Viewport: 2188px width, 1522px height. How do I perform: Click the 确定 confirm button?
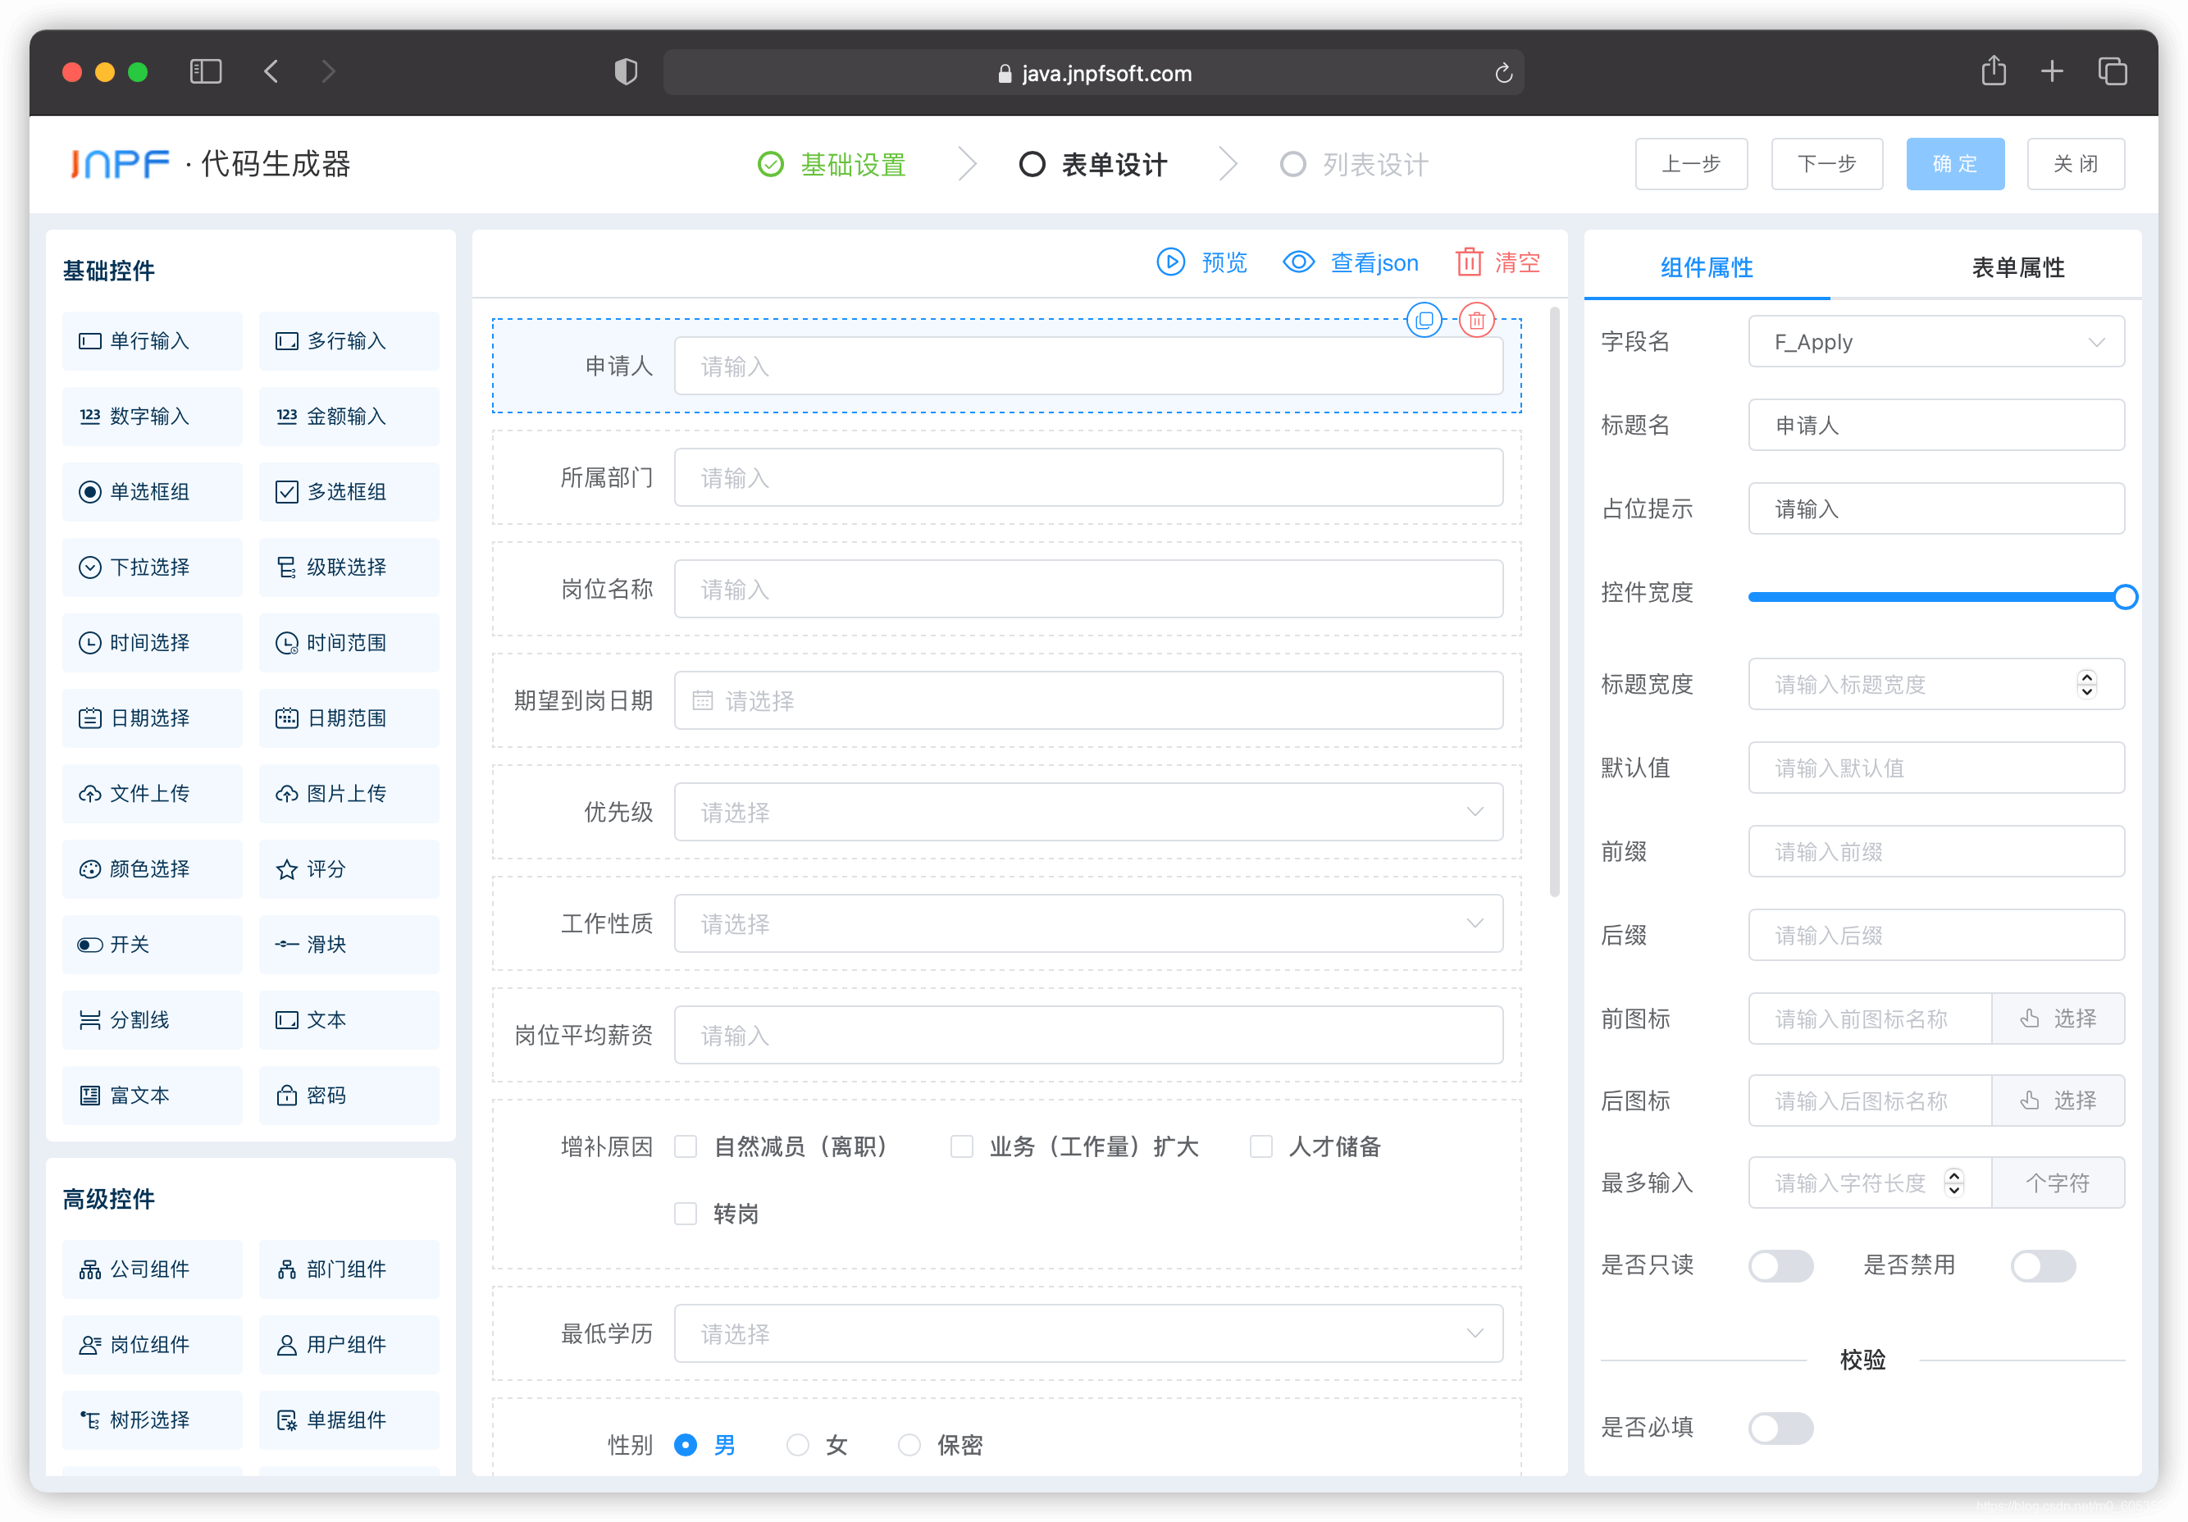[1954, 164]
